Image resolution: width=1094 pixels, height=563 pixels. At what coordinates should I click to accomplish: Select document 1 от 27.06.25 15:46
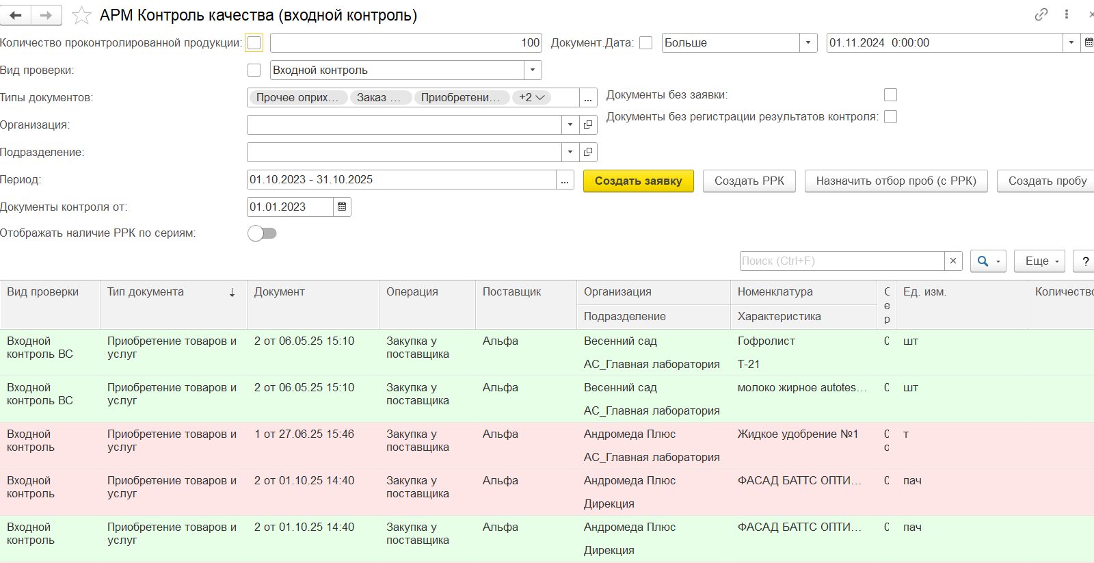coord(304,434)
